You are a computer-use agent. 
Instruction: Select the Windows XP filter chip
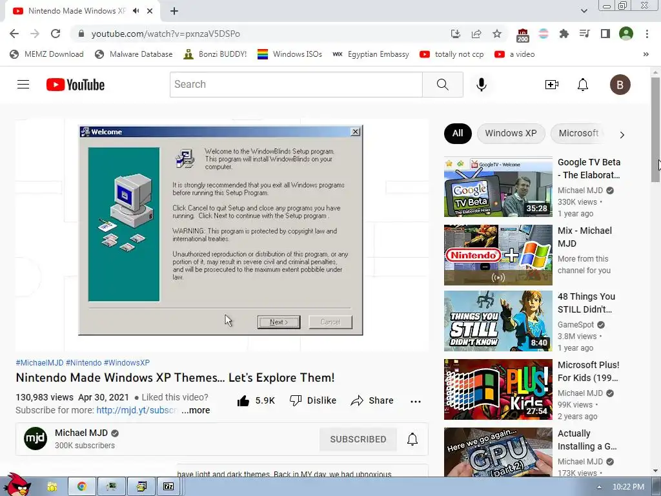(x=511, y=133)
